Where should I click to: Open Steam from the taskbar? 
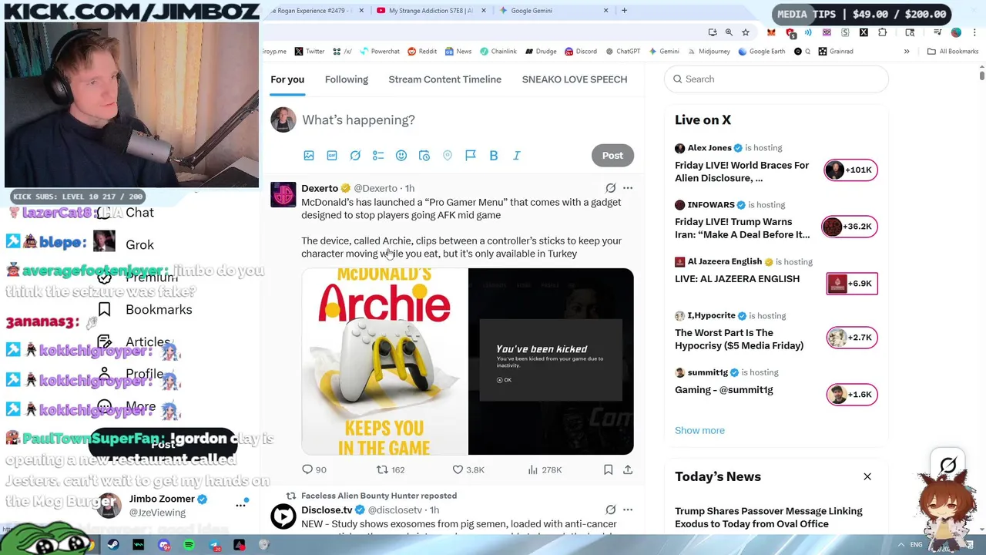(113, 545)
